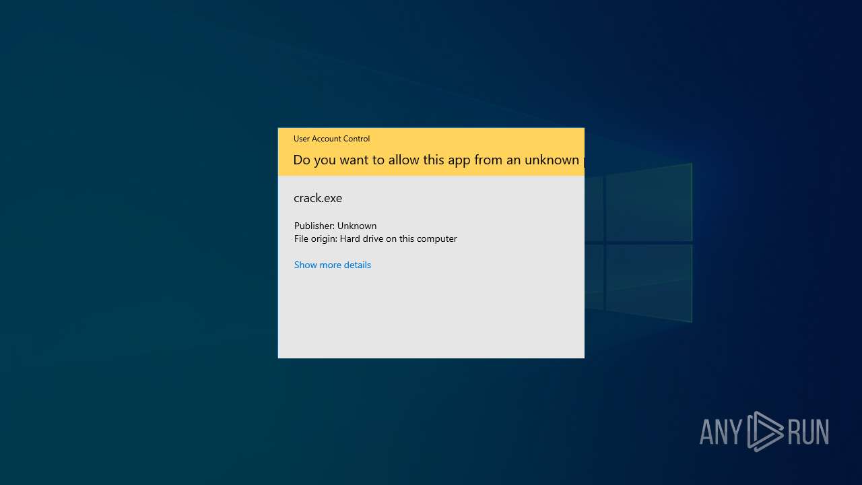Image resolution: width=862 pixels, height=485 pixels.
Task: Click the Publisher: Unknown line
Action: tap(335, 226)
